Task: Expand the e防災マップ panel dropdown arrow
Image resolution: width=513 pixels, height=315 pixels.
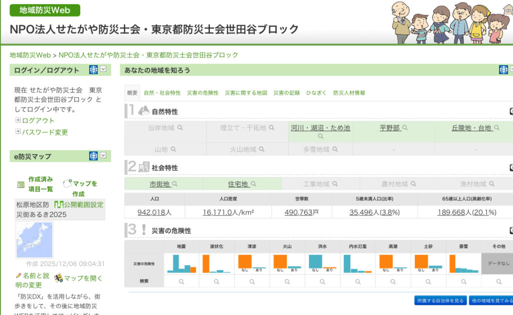Action: [x=103, y=156]
